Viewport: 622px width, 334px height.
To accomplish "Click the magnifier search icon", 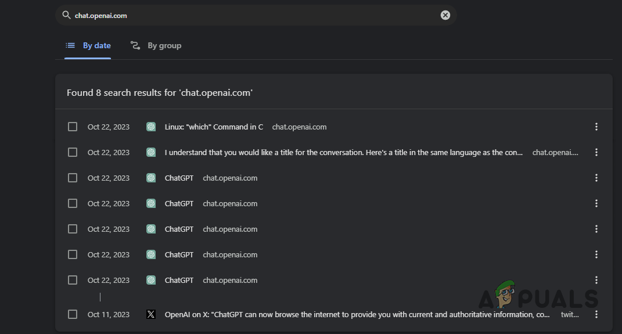I will click(66, 15).
